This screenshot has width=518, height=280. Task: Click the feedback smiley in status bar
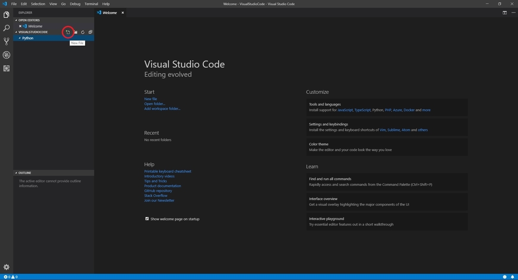(x=505, y=277)
